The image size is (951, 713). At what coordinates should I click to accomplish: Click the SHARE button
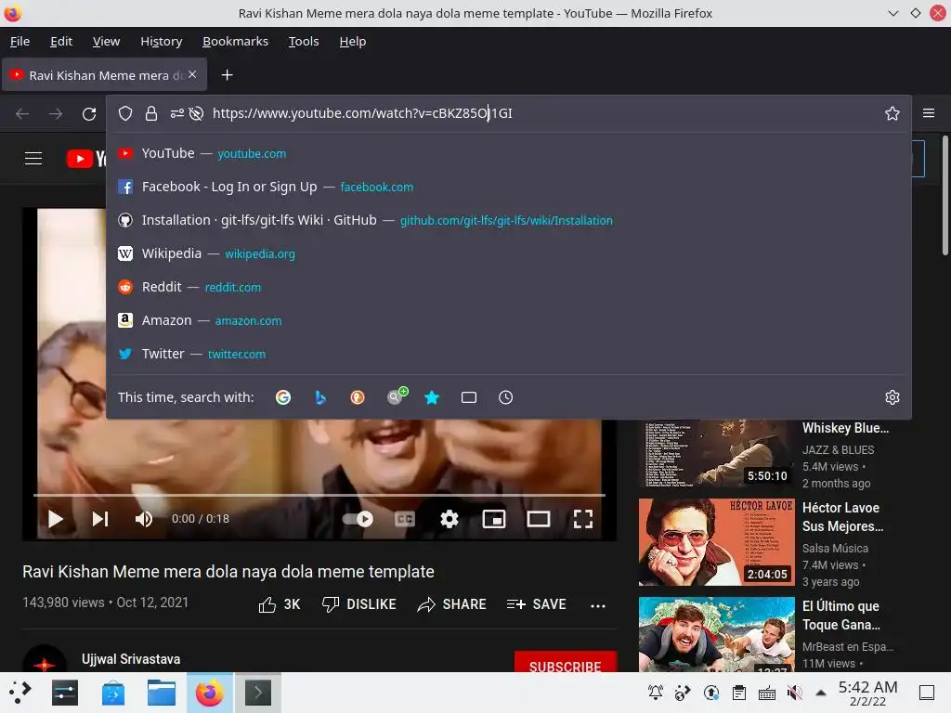[x=452, y=604]
